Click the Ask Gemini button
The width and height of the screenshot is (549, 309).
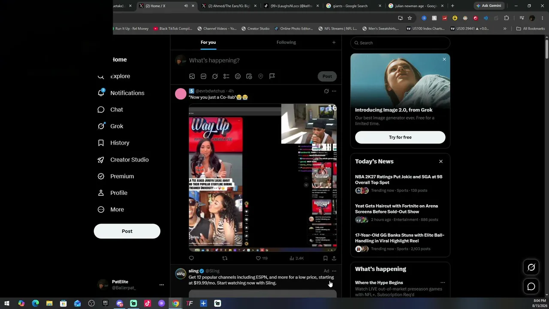(x=489, y=6)
